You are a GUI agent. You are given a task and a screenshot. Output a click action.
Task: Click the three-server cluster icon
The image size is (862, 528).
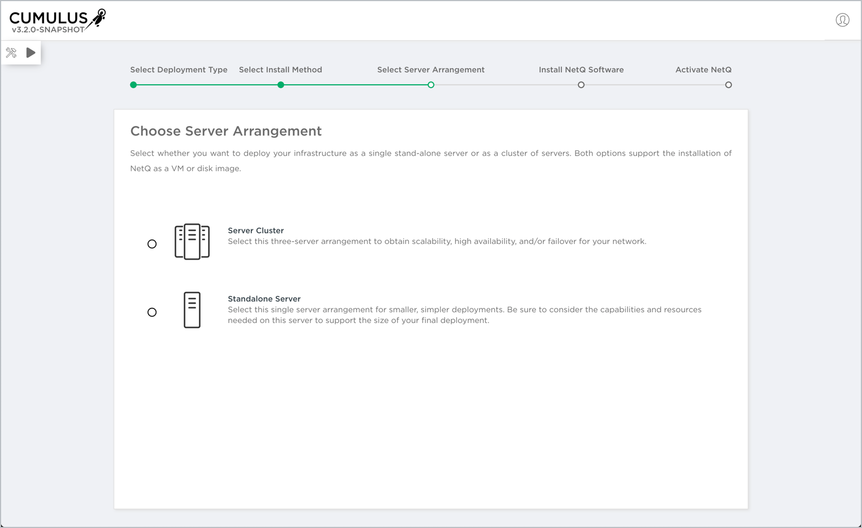[x=192, y=242]
